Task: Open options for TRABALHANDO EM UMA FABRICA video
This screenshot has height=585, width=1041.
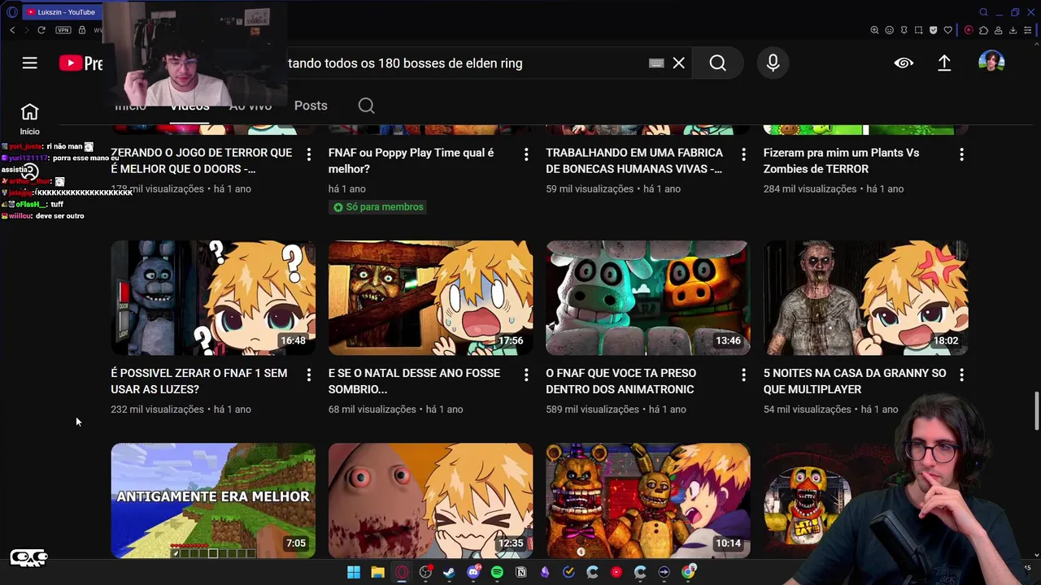Action: [743, 154]
